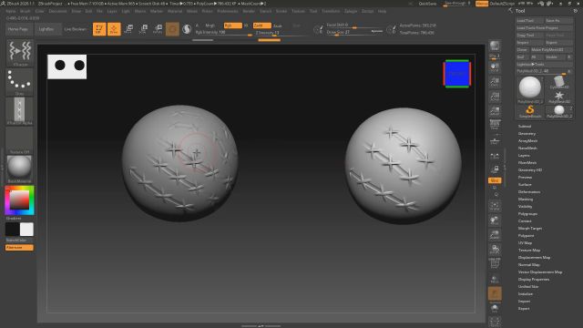Toggle the Rgb paint mode
Viewport: 583px width, 328px height.
[233, 26]
